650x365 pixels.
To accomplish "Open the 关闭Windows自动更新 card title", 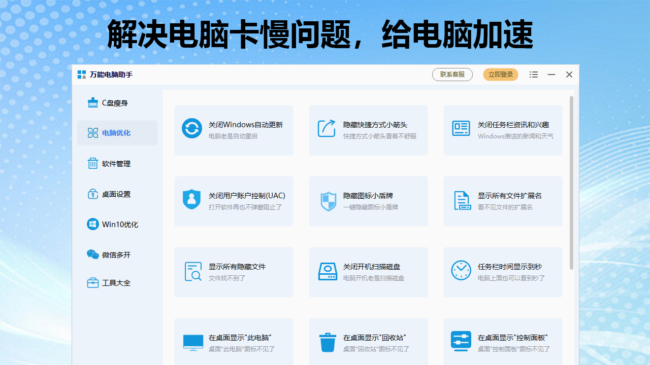I will click(246, 125).
